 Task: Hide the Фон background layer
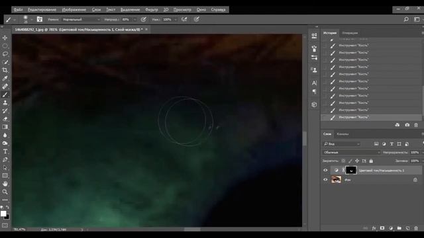coord(325,179)
